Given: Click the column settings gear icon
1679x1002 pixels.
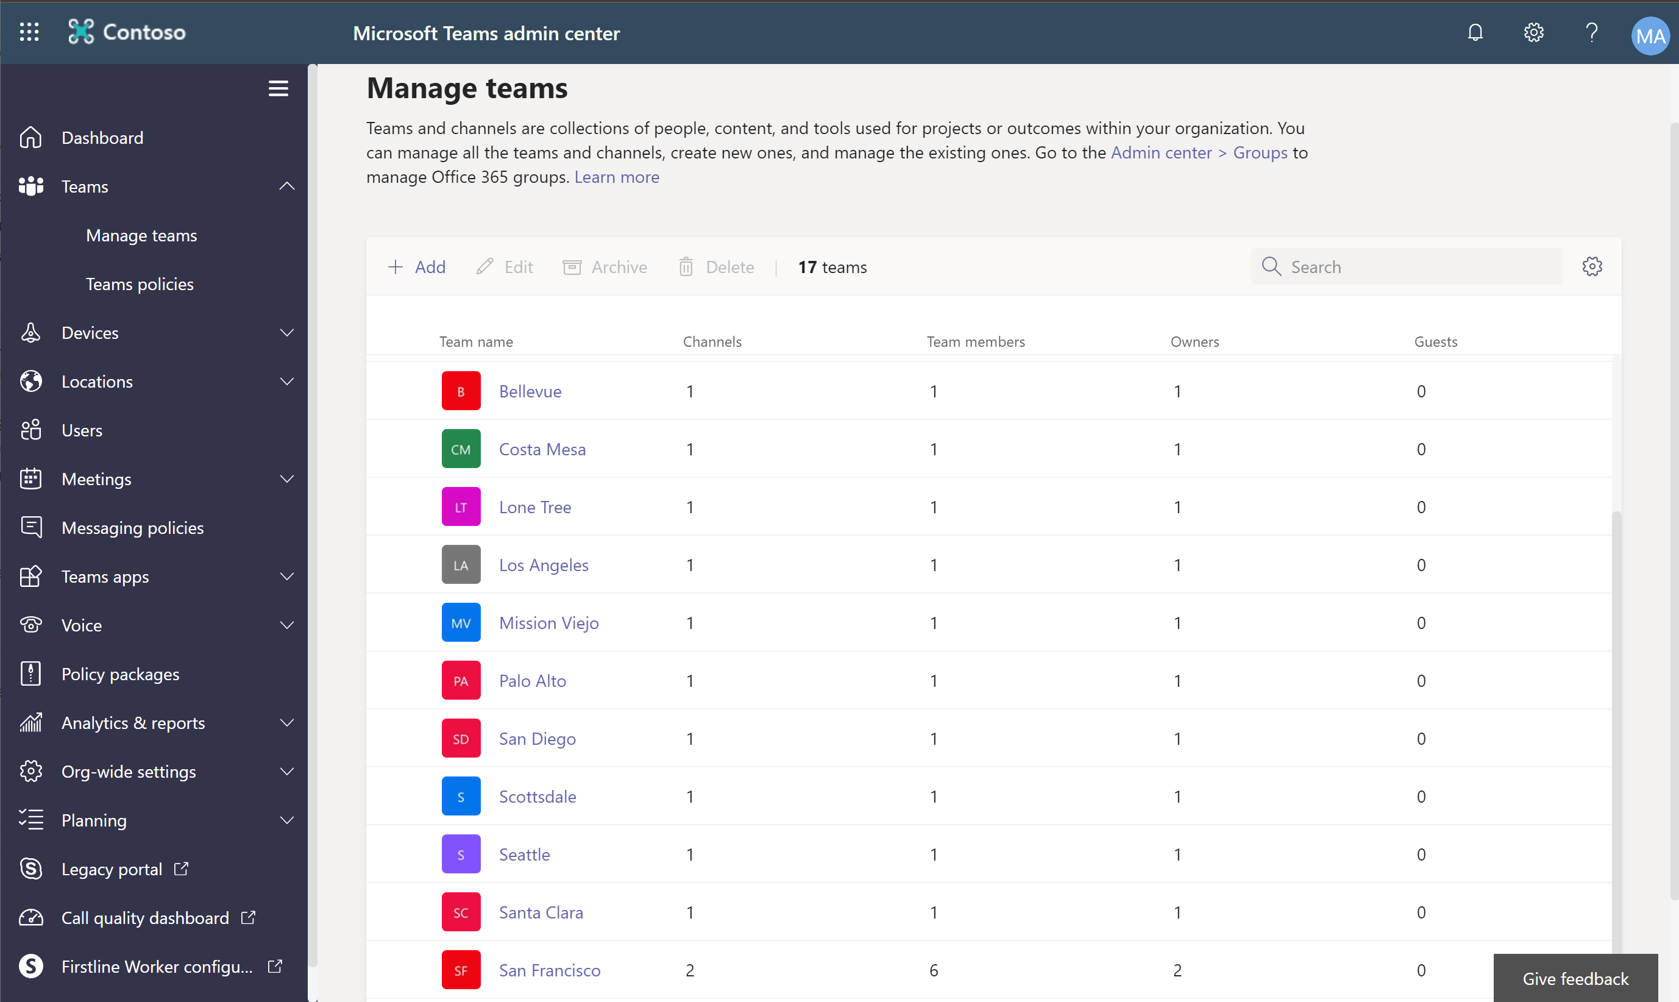Looking at the screenshot, I should coord(1592,266).
